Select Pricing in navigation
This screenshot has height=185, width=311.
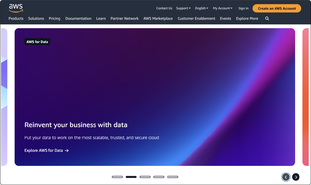point(54,18)
